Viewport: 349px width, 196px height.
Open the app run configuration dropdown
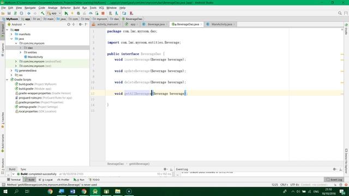[54, 13]
